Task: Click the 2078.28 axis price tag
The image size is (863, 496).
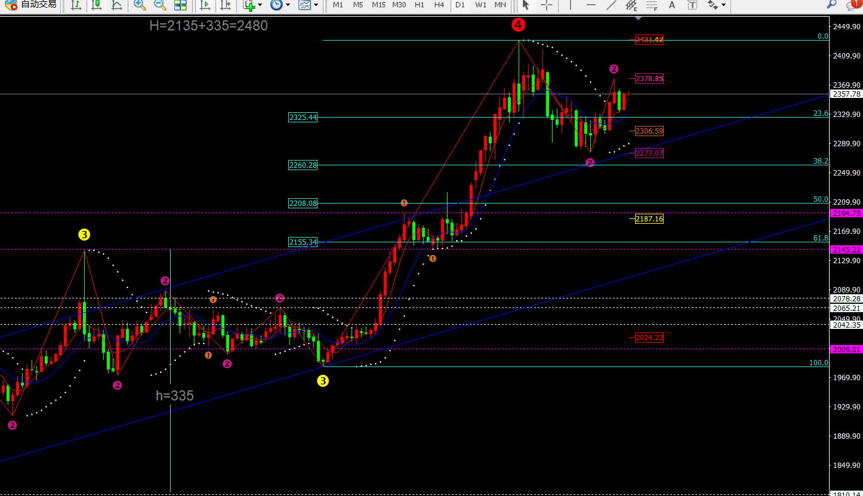Action: pyautogui.click(x=846, y=298)
